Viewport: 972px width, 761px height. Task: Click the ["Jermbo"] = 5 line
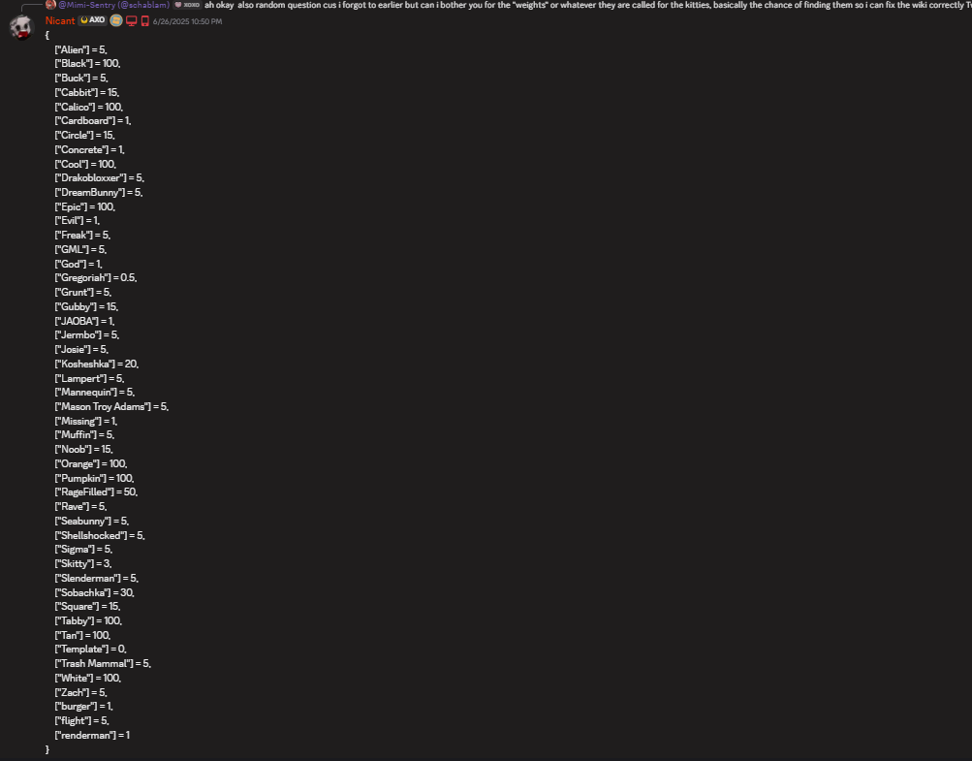coord(87,334)
